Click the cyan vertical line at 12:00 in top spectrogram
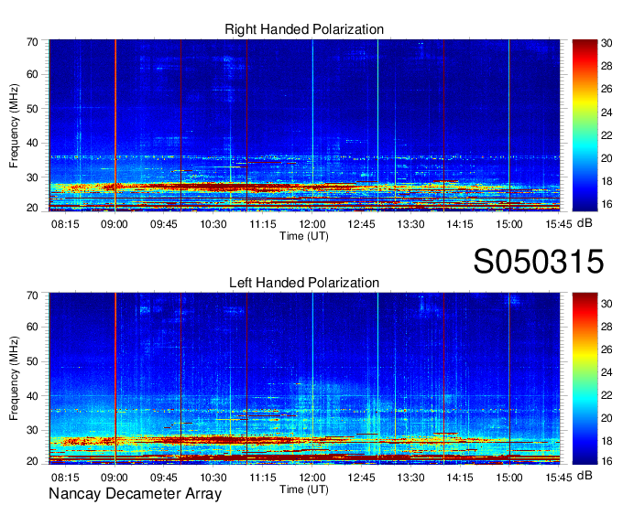This screenshot has width=623, height=505. pos(312,125)
